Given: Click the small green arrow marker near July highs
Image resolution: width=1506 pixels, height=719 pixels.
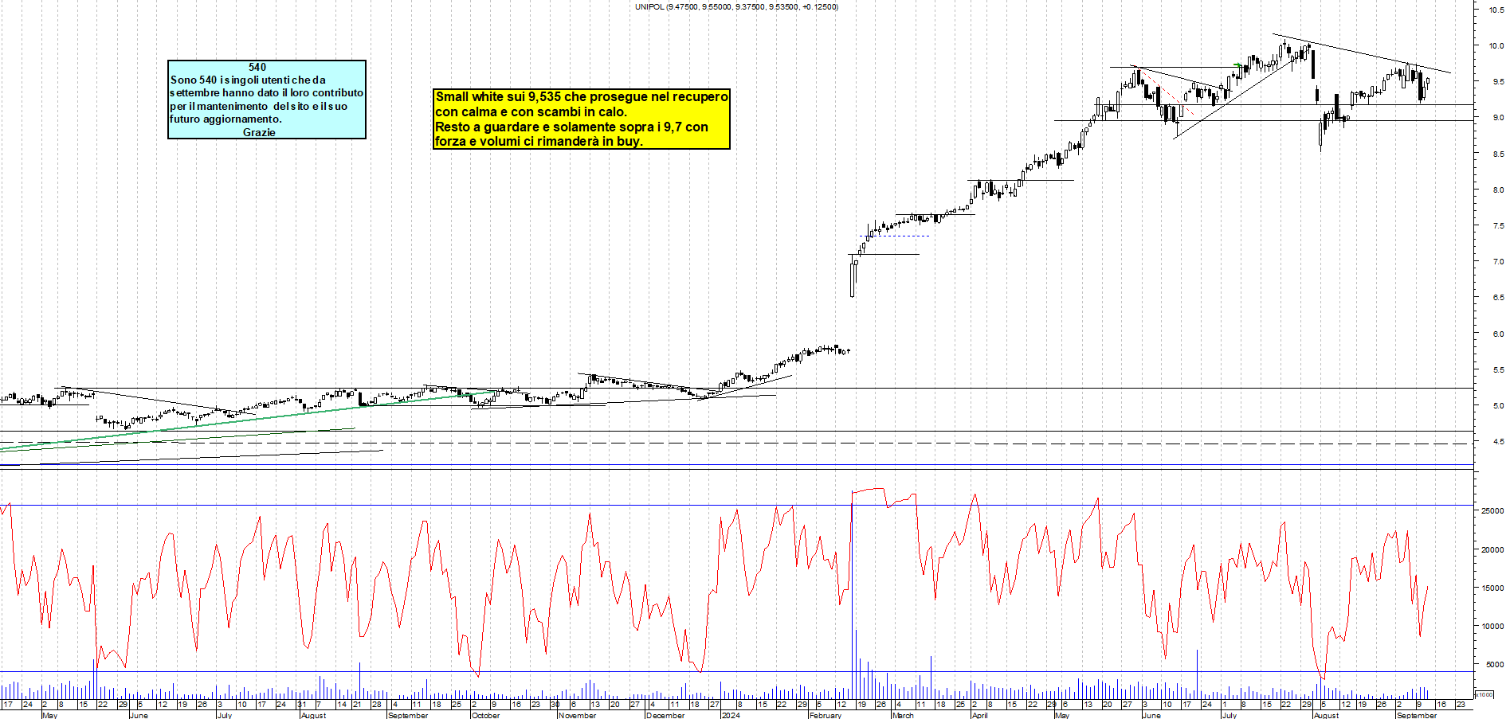Looking at the screenshot, I should (1237, 64).
